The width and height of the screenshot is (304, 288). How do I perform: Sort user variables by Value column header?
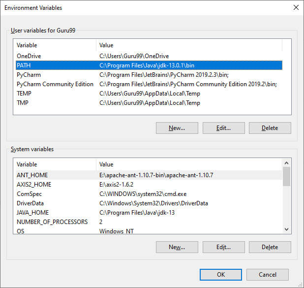[189, 45]
